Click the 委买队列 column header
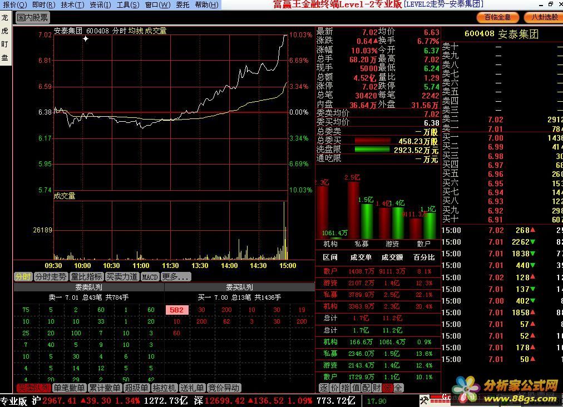 point(239,287)
